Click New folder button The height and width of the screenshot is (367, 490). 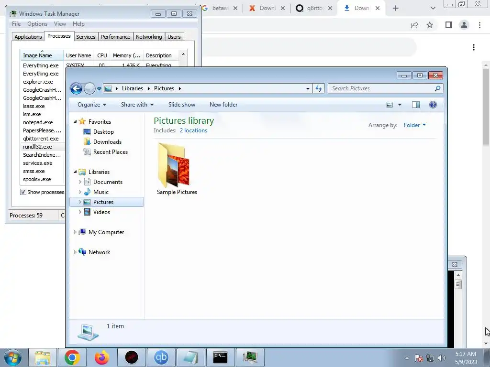223,105
